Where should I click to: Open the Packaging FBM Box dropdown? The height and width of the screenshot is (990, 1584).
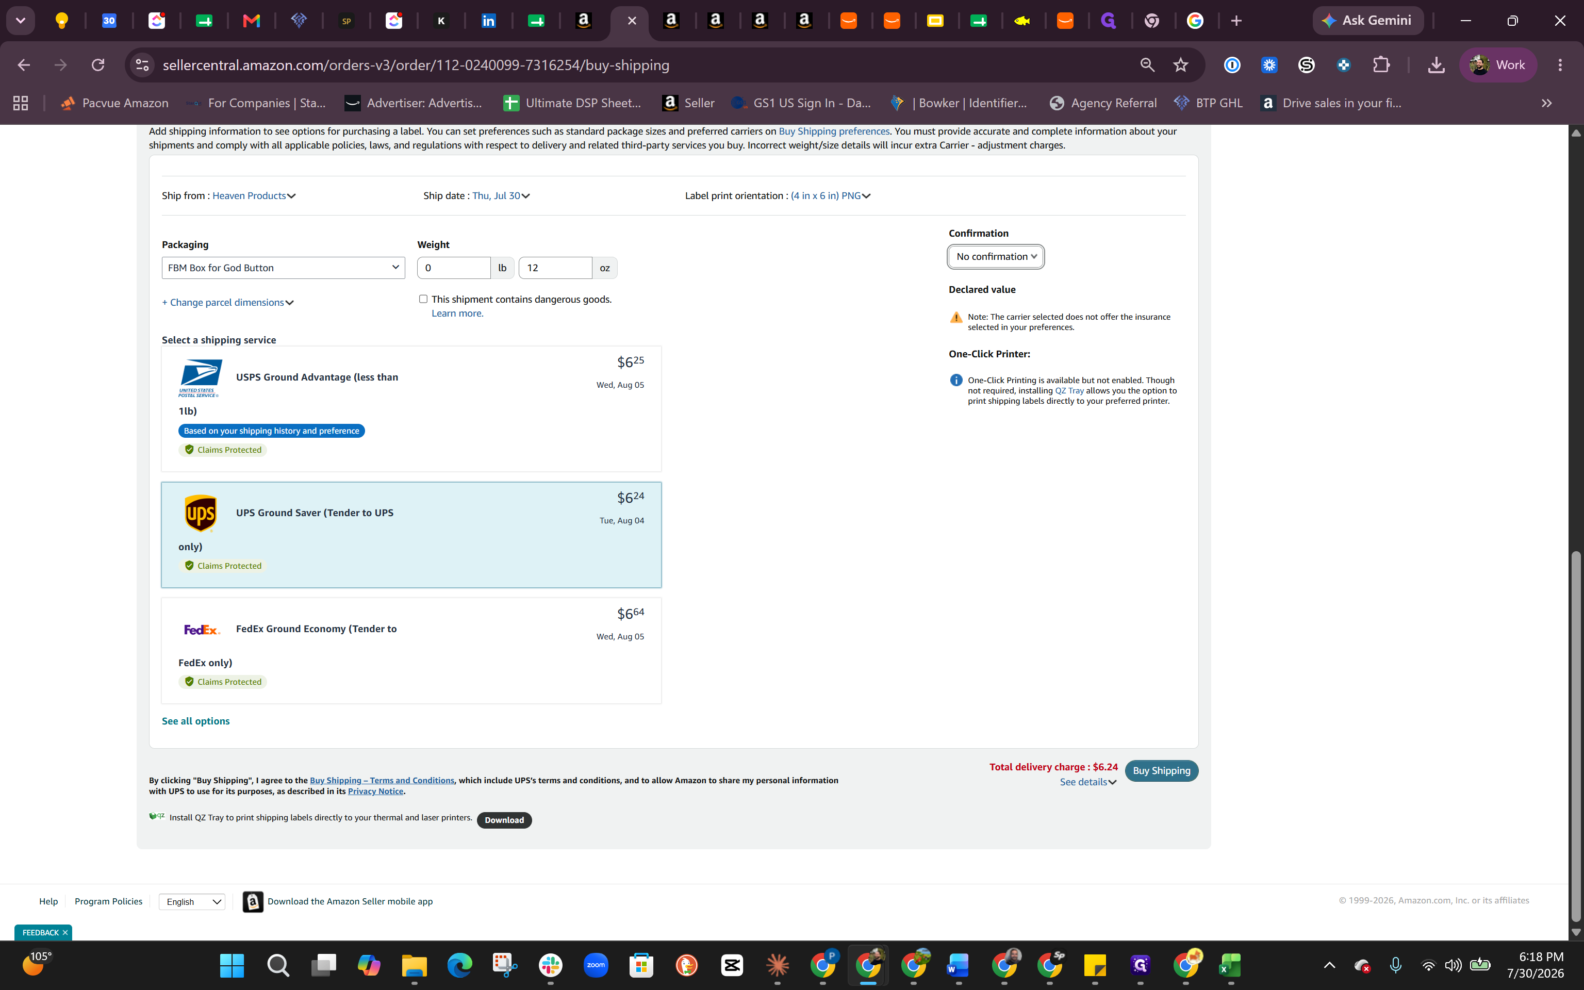click(284, 268)
